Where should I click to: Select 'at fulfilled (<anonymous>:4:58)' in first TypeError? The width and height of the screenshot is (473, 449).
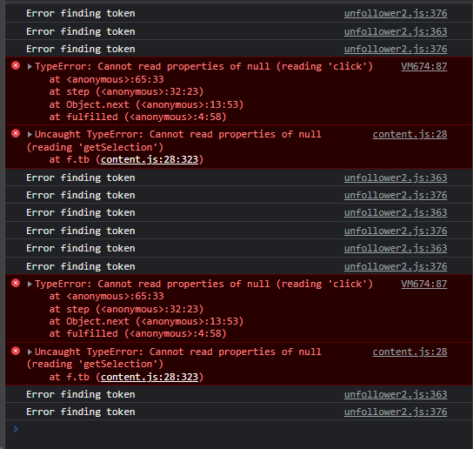(x=137, y=117)
